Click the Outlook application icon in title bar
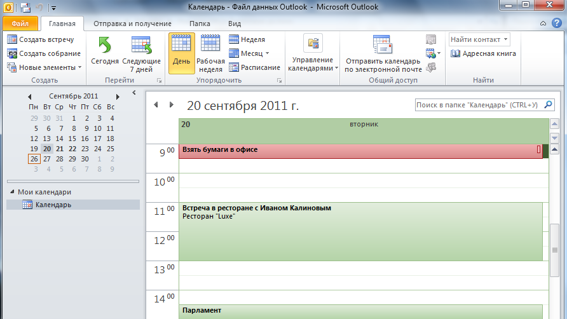The height and width of the screenshot is (319, 567). click(8, 7)
